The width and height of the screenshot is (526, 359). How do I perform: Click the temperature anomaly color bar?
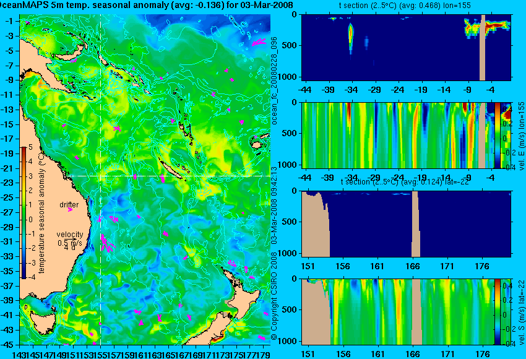(24, 213)
